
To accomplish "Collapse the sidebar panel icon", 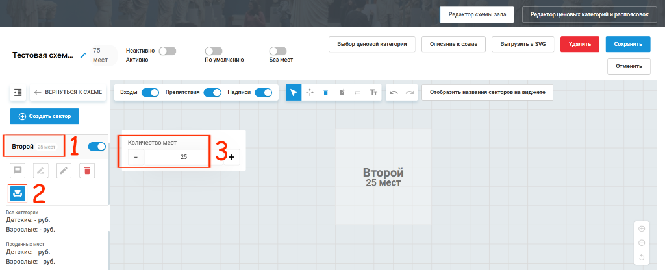I will point(18,92).
